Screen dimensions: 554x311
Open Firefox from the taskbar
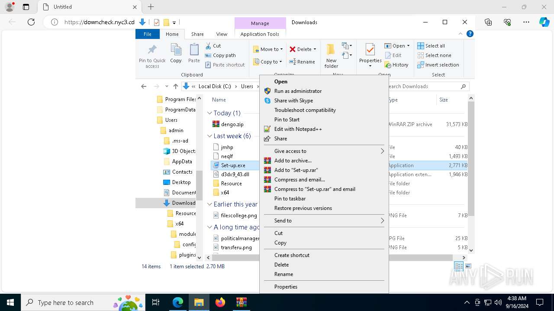(220, 302)
